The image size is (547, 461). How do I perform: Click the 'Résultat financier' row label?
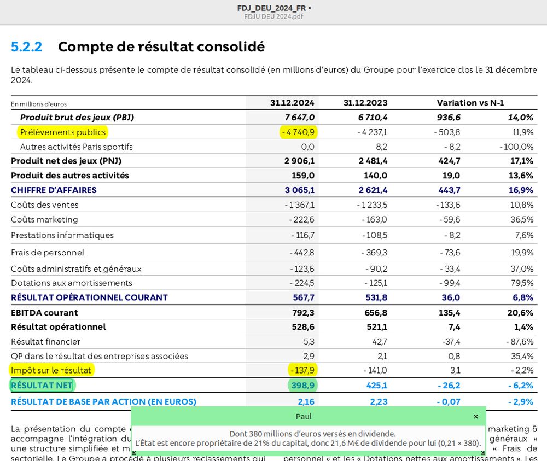(x=45, y=342)
